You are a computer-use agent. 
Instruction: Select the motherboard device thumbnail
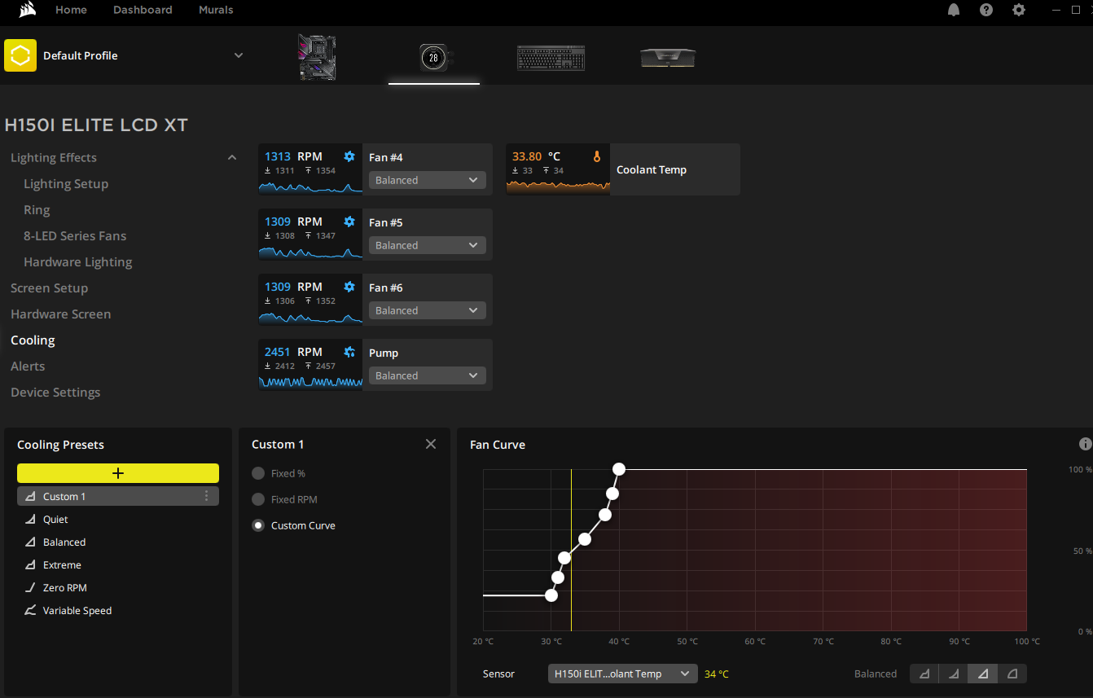317,57
